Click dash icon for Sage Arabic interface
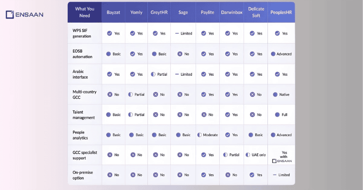363x190 pixels. point(177,74)
